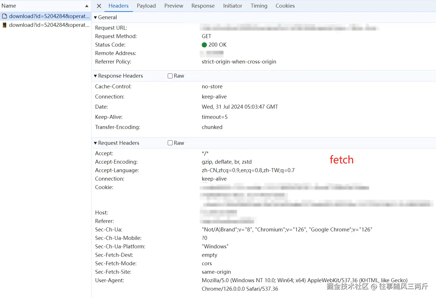Click the response 'Connection:' value keep-alive
Image resolution: width=436 pixels, height=298 pixels.
click(214, 97)
